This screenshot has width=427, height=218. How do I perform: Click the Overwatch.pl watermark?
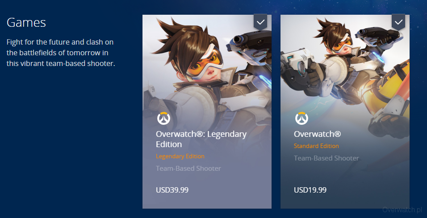402,210
